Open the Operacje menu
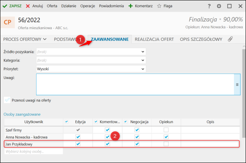This screenshot has width=246, height=163. [88, 6]
